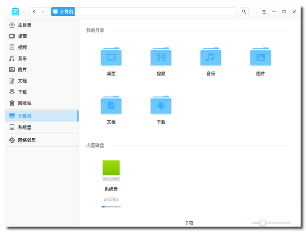Open the hamburger main menu
The width and height of the screenshot is (306, 232).
pos(264,12)
